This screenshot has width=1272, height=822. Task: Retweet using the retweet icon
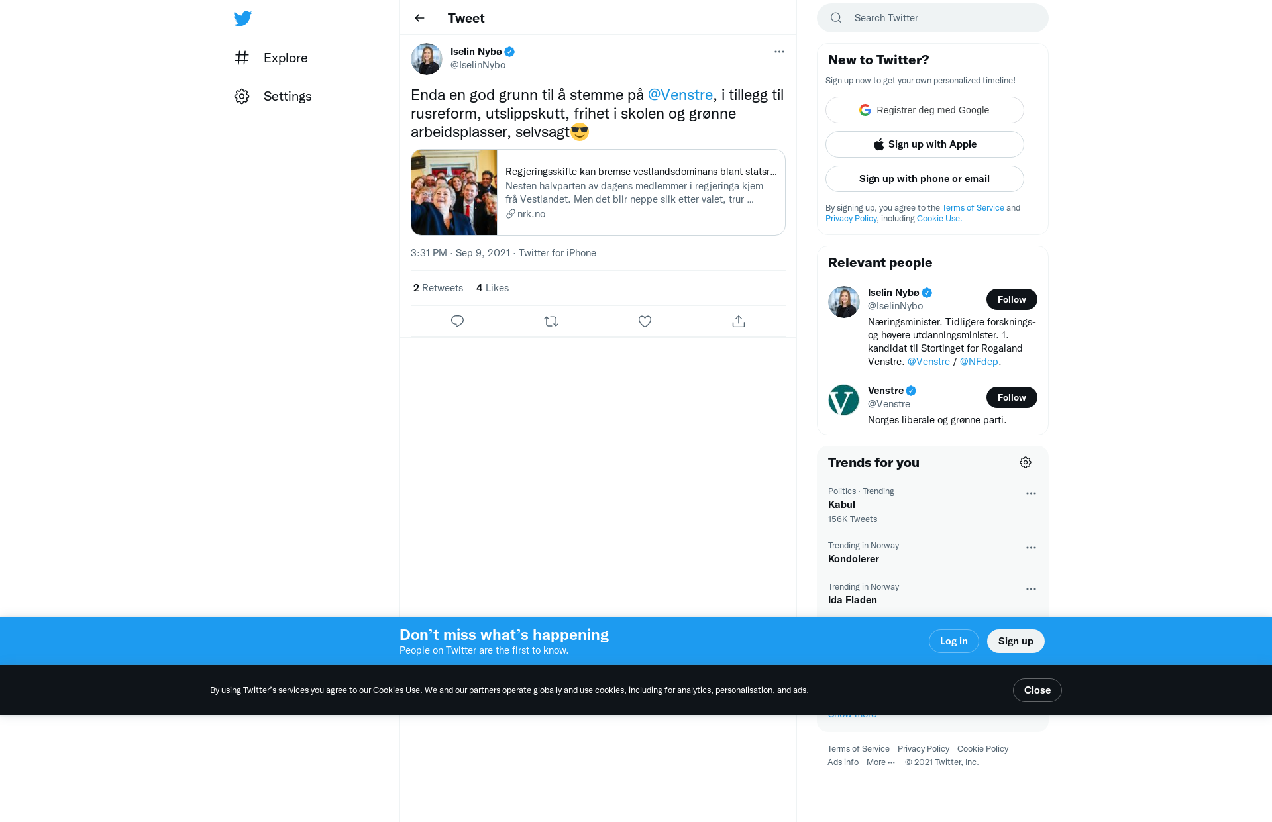coord(551,321)
